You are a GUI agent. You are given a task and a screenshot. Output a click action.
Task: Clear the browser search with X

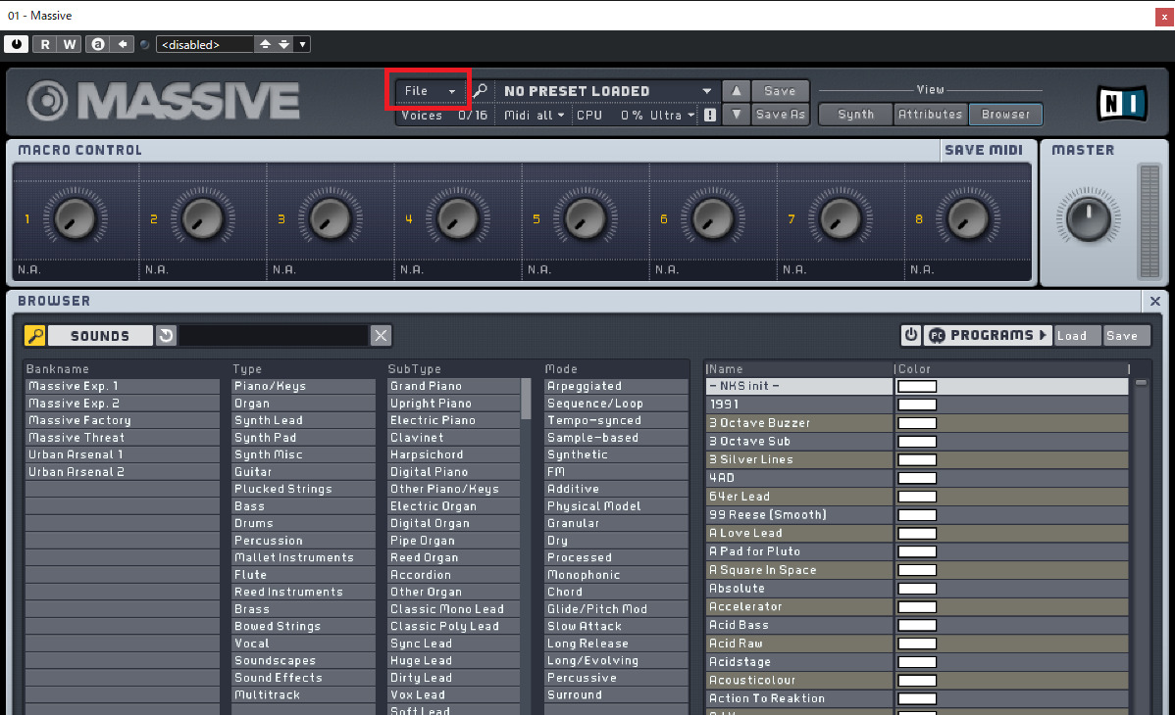pos(381,335)
